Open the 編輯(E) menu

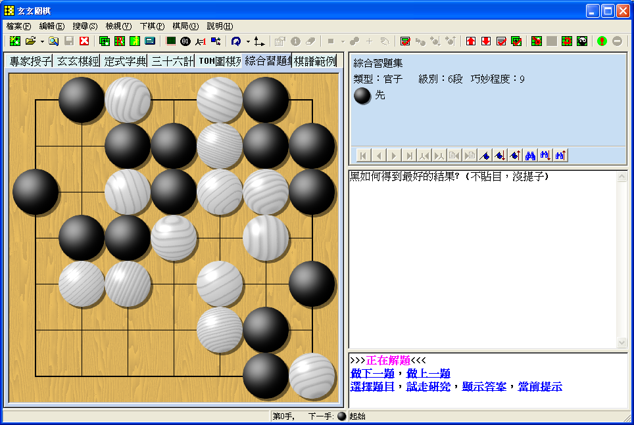coord(52,26)
